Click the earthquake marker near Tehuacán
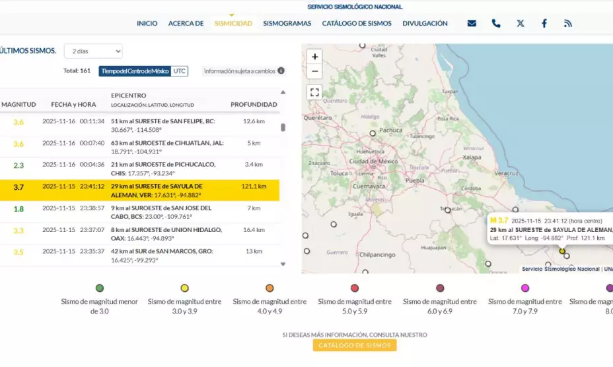This screenshot has width=613, height=367. coord(448,210)
